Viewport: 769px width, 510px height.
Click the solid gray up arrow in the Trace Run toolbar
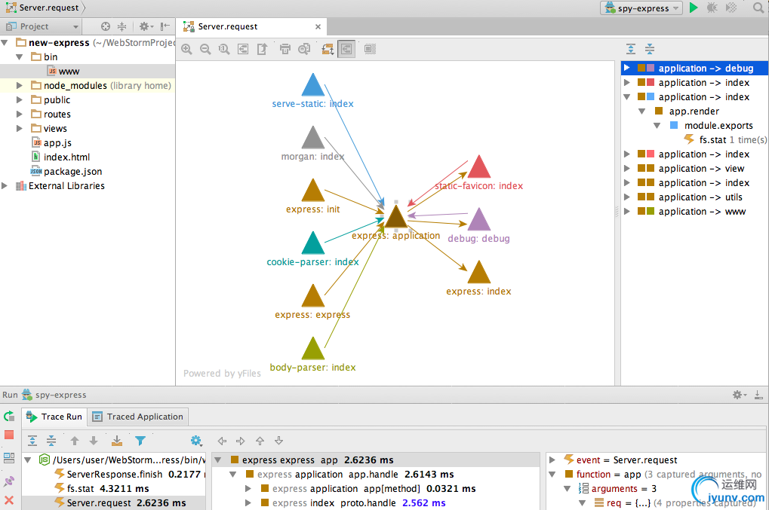pos(75,441)
